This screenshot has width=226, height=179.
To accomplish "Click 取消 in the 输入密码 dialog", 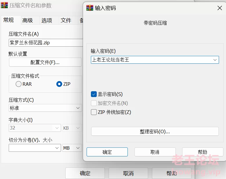I will (x=155, y=152).
